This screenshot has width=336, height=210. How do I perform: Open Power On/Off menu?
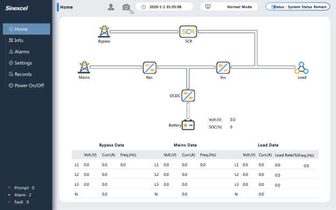click(26, 85)
